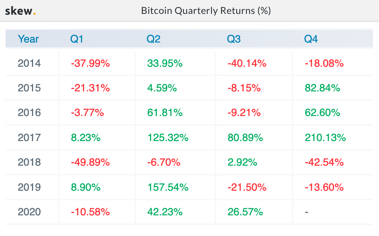Select the Q1 column header

pos(77,39)
